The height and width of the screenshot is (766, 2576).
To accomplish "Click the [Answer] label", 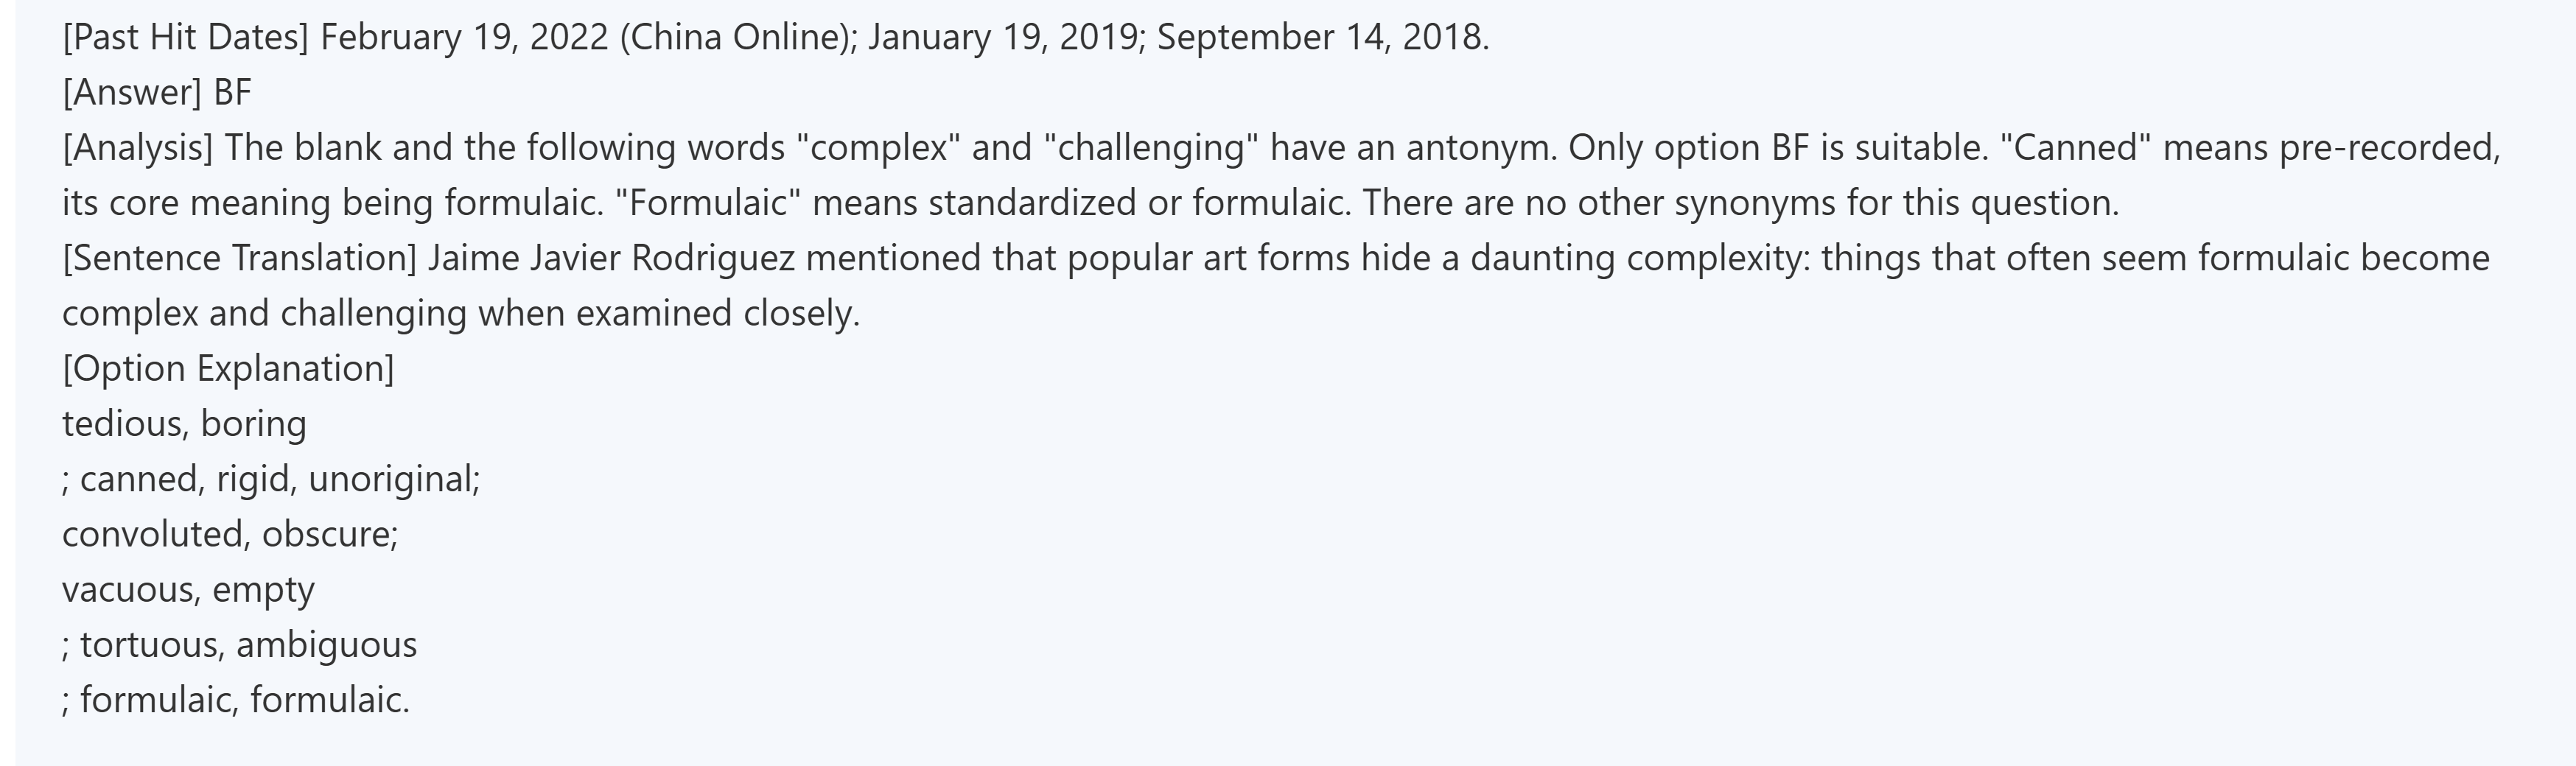I will [x=132, y=92].
